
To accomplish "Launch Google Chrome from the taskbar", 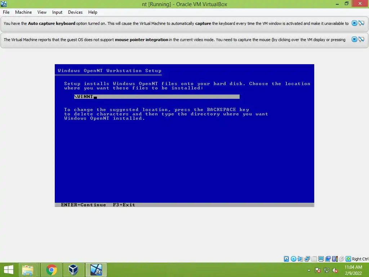I will pyautogui.click(x=51, y=270).
